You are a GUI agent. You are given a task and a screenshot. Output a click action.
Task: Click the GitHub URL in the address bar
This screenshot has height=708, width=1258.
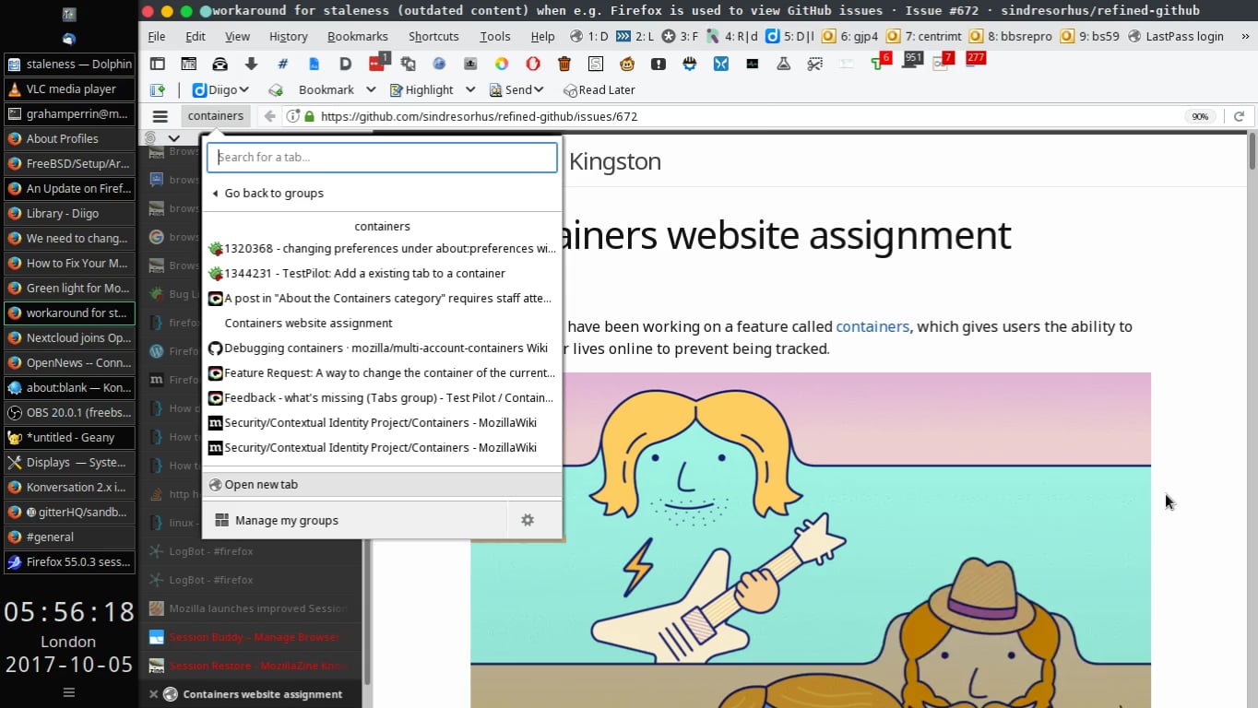point(479,116)
